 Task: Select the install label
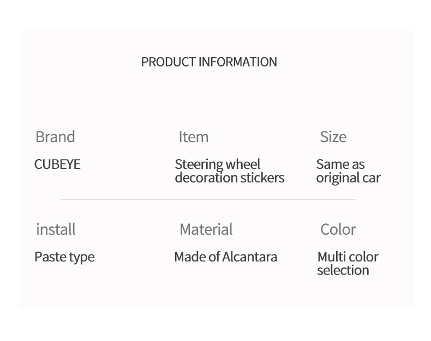coord(56,229)
